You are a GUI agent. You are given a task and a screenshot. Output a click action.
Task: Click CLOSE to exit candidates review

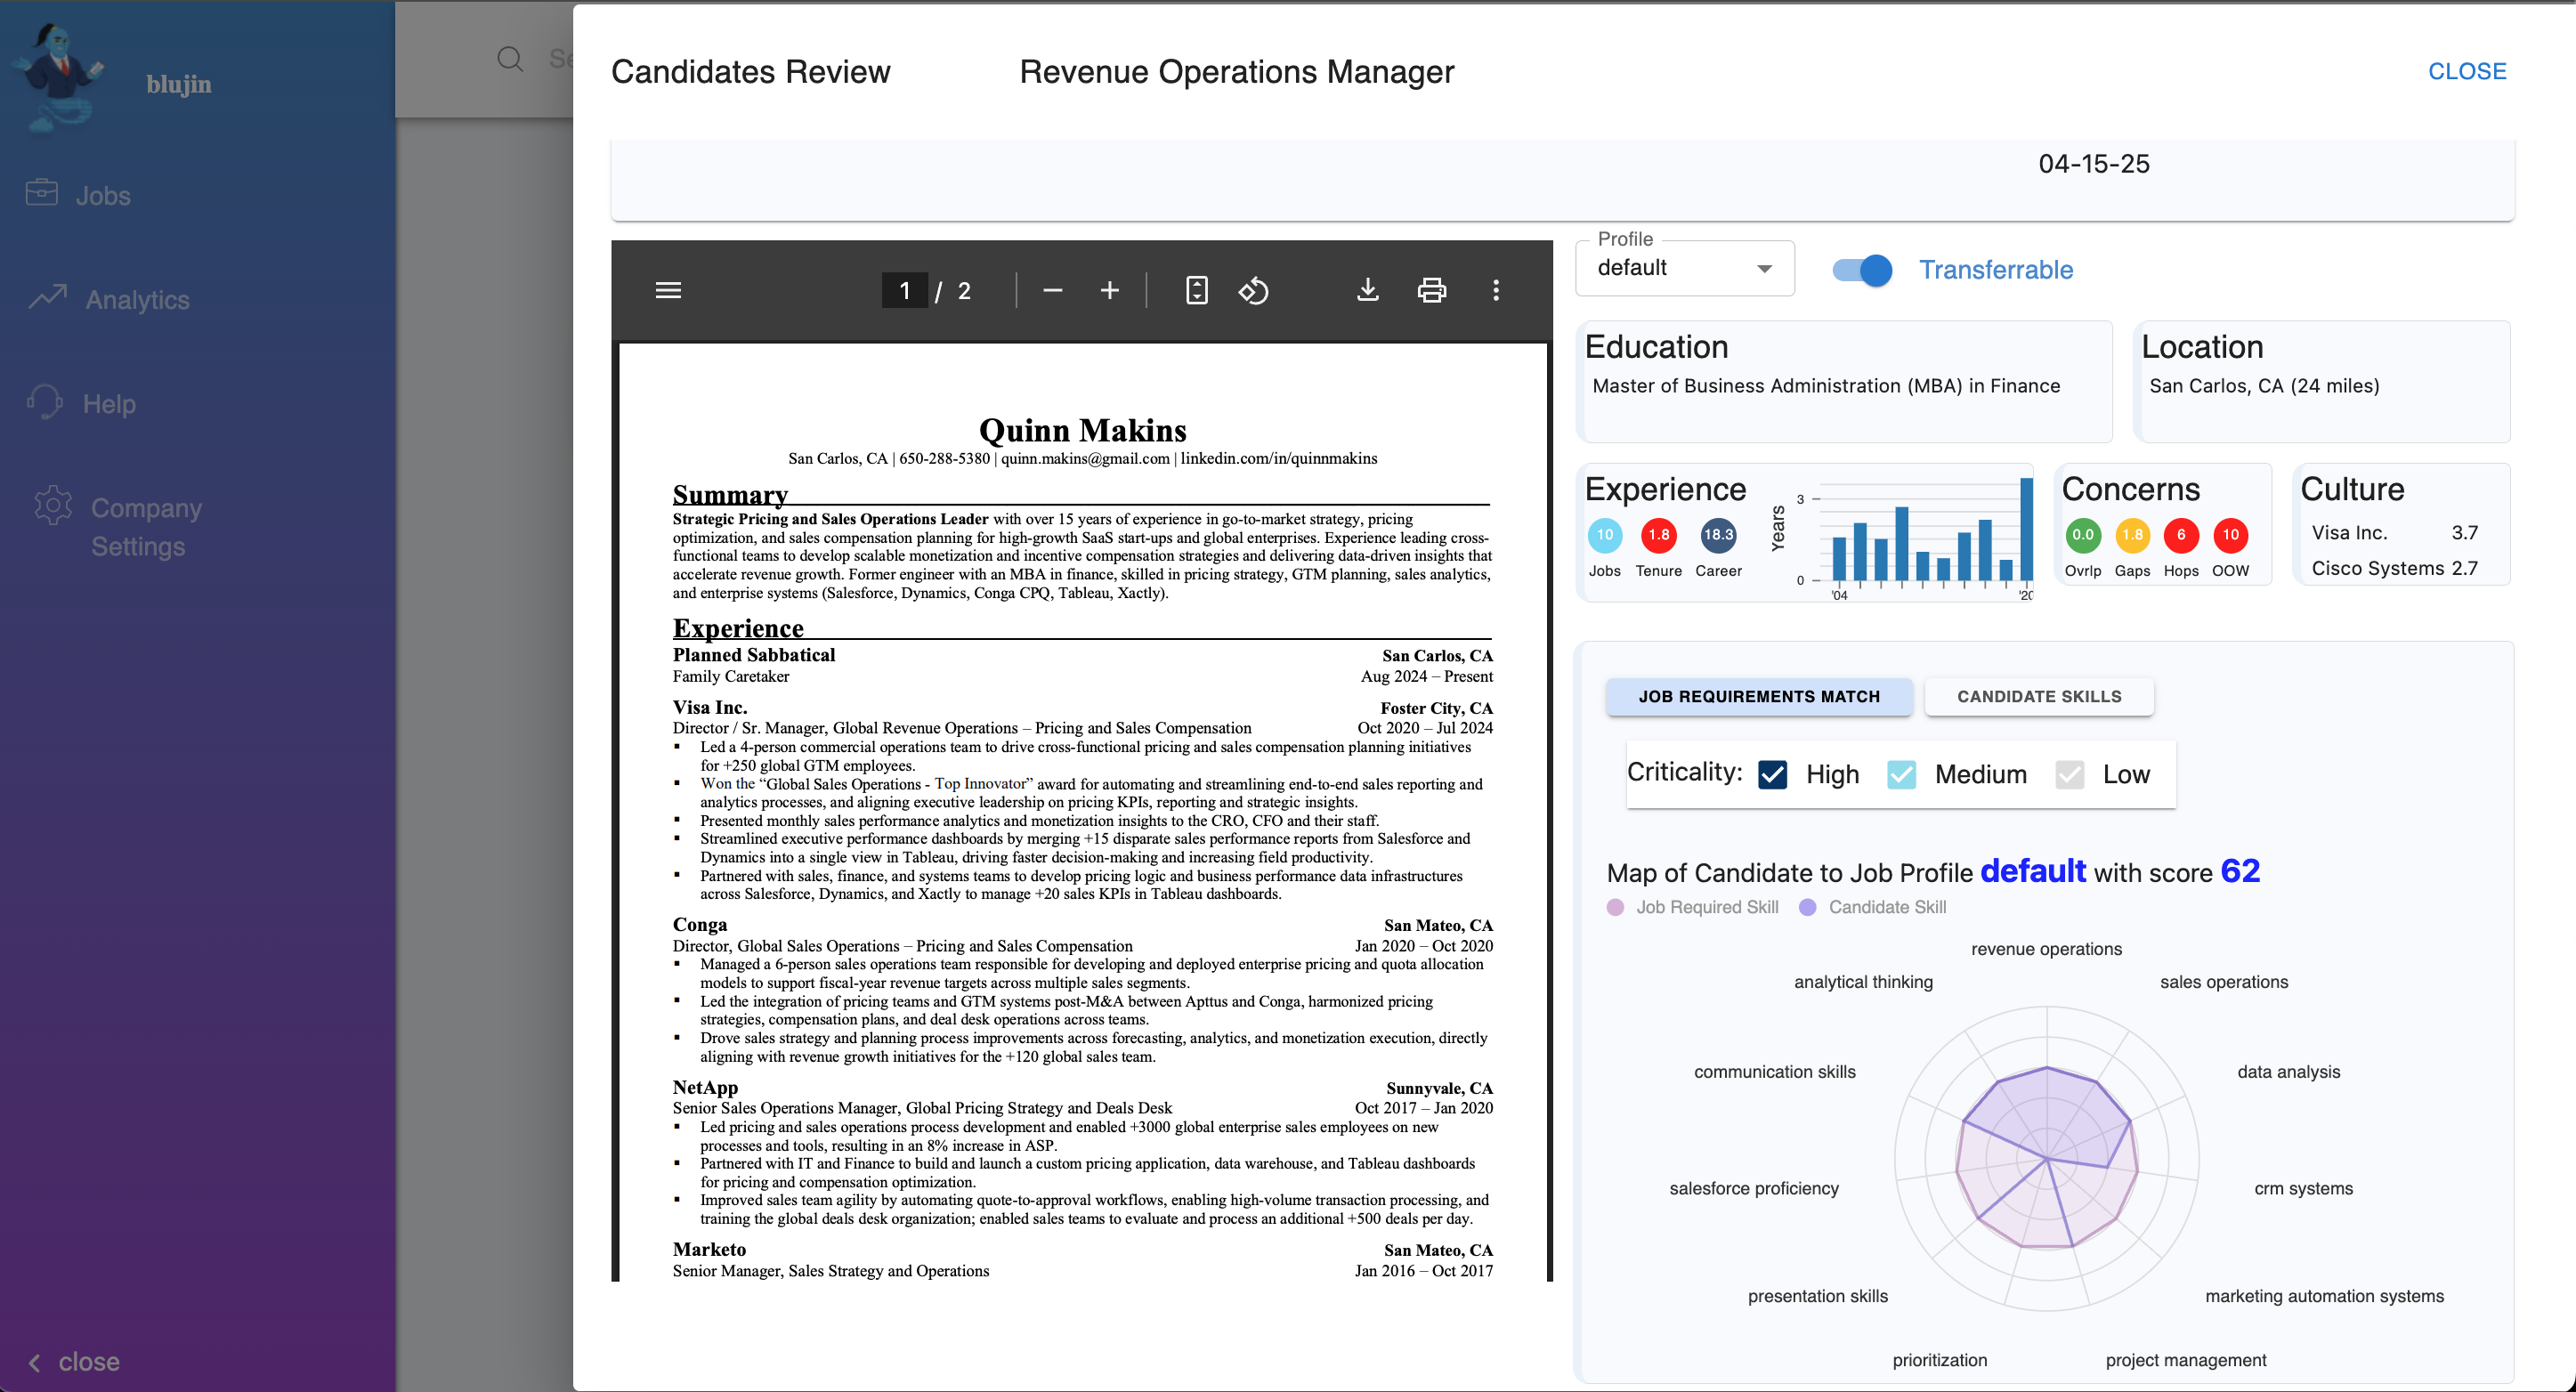click(2466, 71)
